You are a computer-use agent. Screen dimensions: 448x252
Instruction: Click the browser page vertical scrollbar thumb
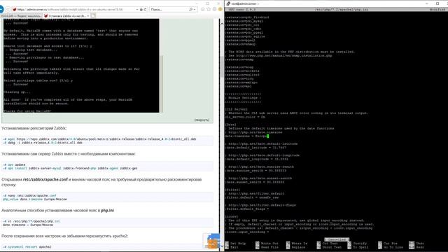tap(222, 67)
